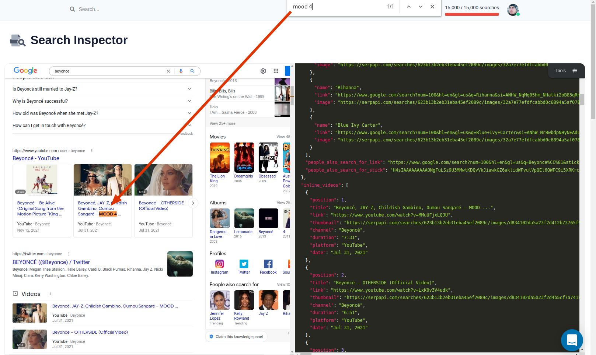Open Google search settings gear
Viewport: 596px width, 355px height.
(263, 71)
